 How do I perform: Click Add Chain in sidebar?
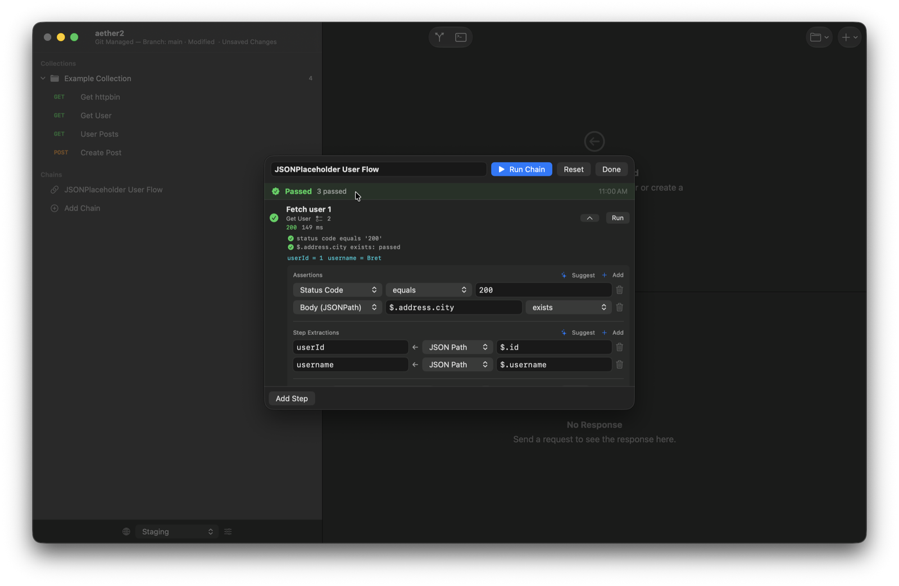point(82,208)
